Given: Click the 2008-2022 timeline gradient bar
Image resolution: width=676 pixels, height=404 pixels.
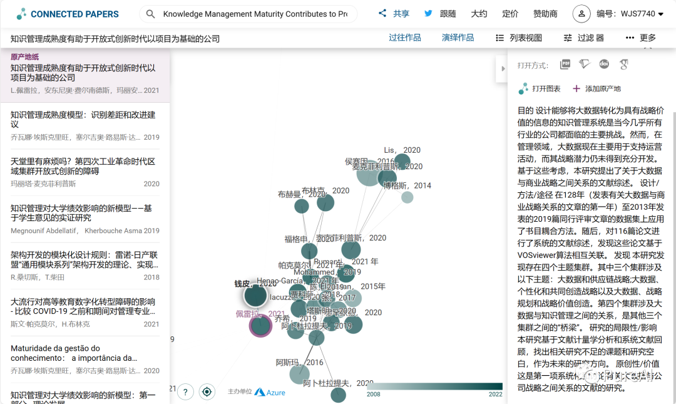Looking at the screenshot, I should (434, 386).
